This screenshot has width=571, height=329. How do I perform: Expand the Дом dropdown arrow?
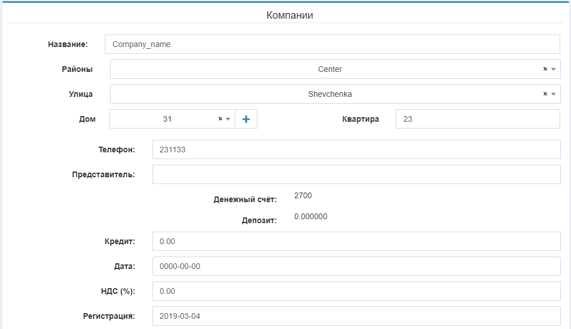point(228,119)
